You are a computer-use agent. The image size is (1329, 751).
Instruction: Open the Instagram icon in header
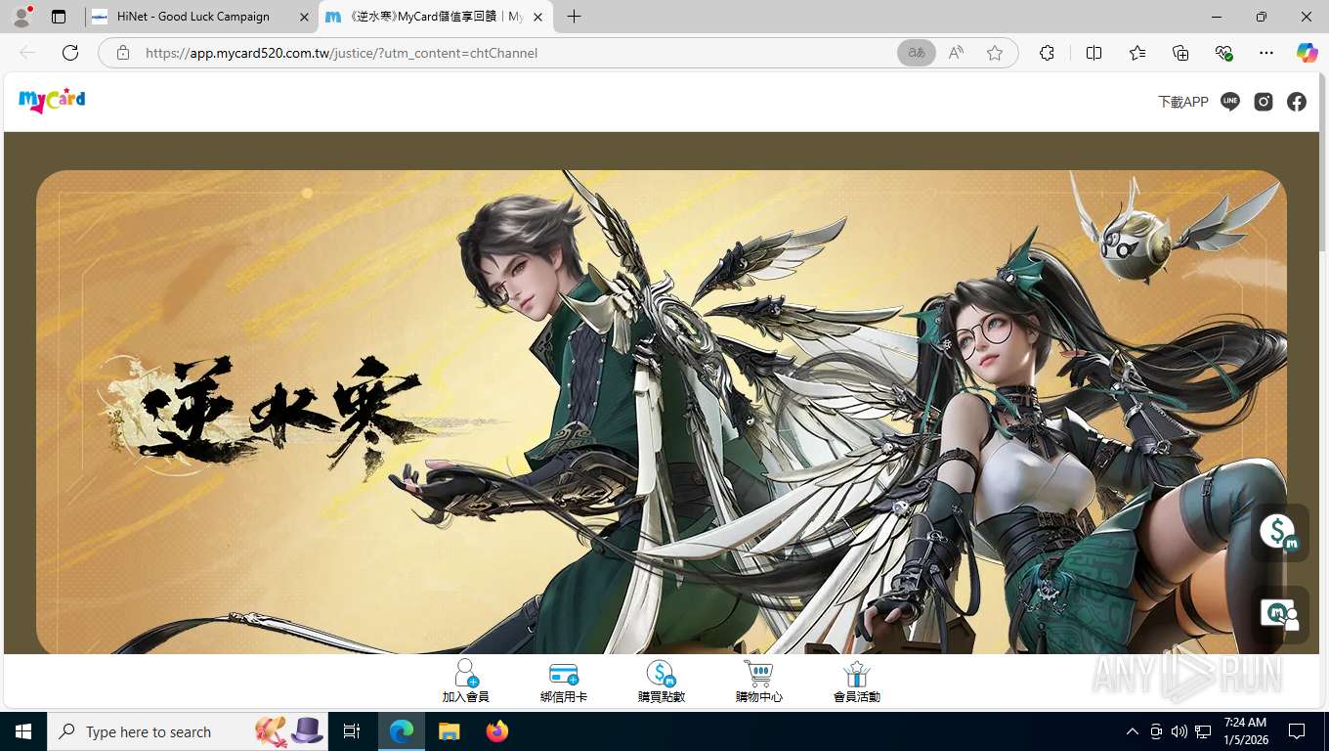tap(1264, 102)
